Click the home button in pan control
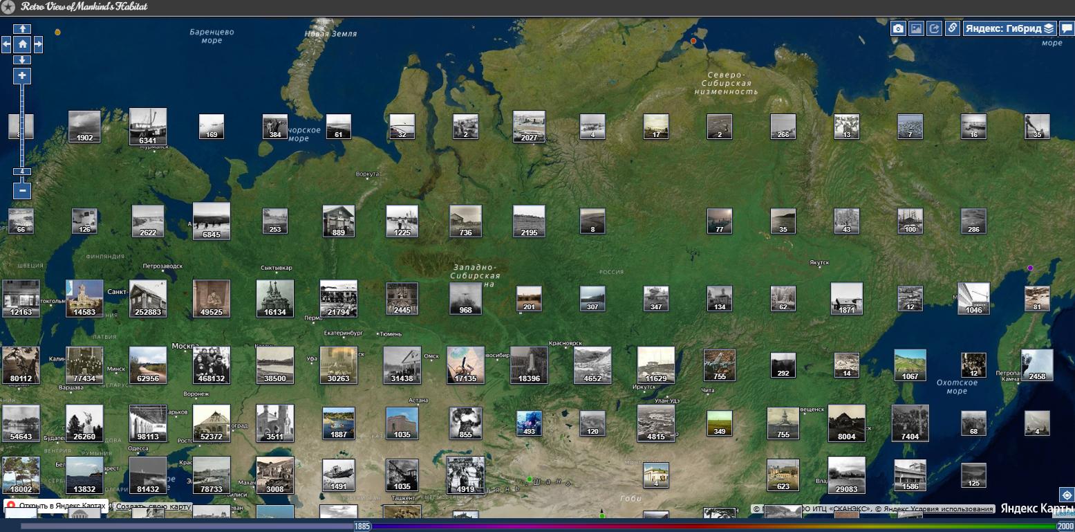This screenshot has height=532, width=1075. tap(22, 44)
